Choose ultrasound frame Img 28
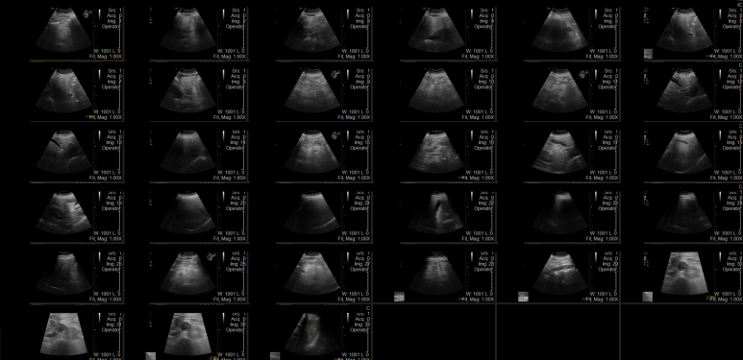 [x=436, y=273]
